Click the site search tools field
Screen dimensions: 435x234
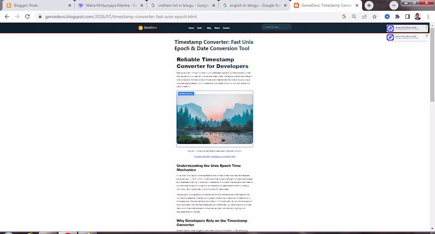click(x=276, y=27)
